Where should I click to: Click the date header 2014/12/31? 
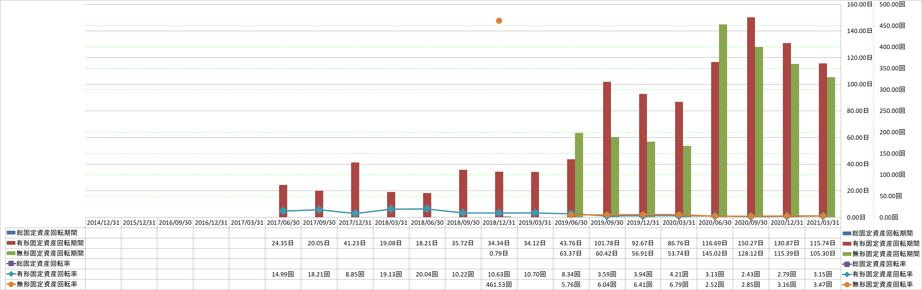pyautogui.click(x=103, y=223)
